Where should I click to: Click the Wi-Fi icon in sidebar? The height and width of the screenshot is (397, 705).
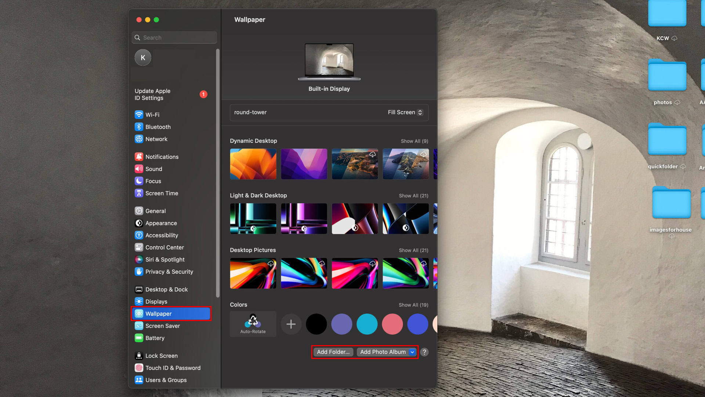tap(139, 115)
